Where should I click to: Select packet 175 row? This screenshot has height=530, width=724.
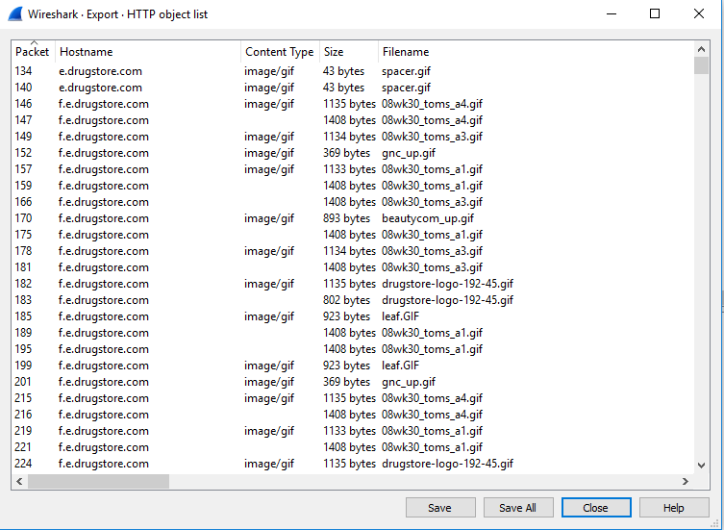point(352,235)
